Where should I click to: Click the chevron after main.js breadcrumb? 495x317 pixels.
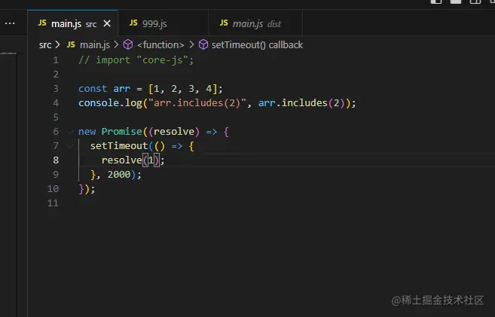(116, 44)
